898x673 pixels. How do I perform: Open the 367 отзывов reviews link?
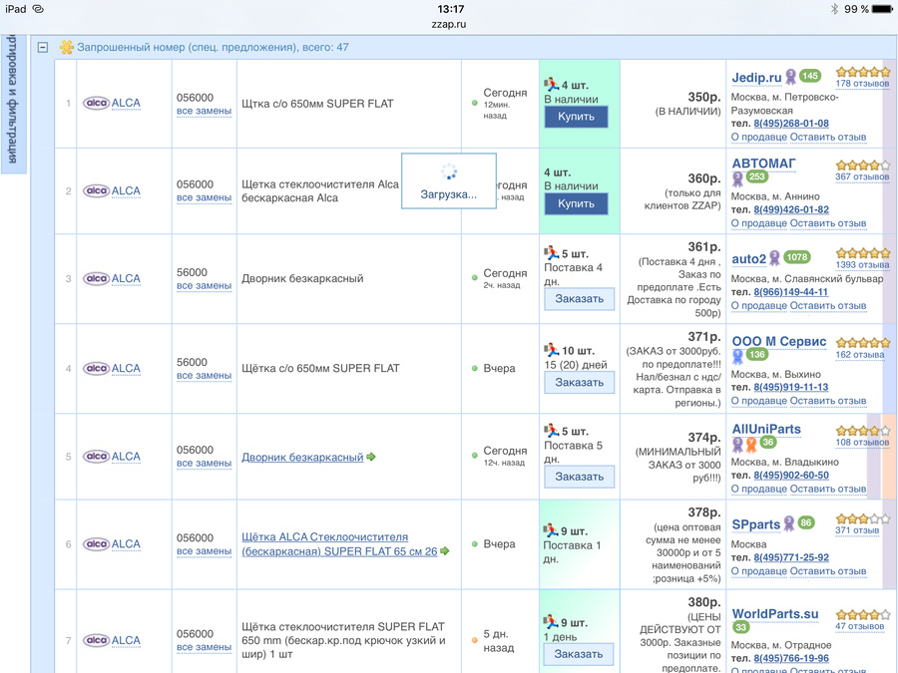862,176
